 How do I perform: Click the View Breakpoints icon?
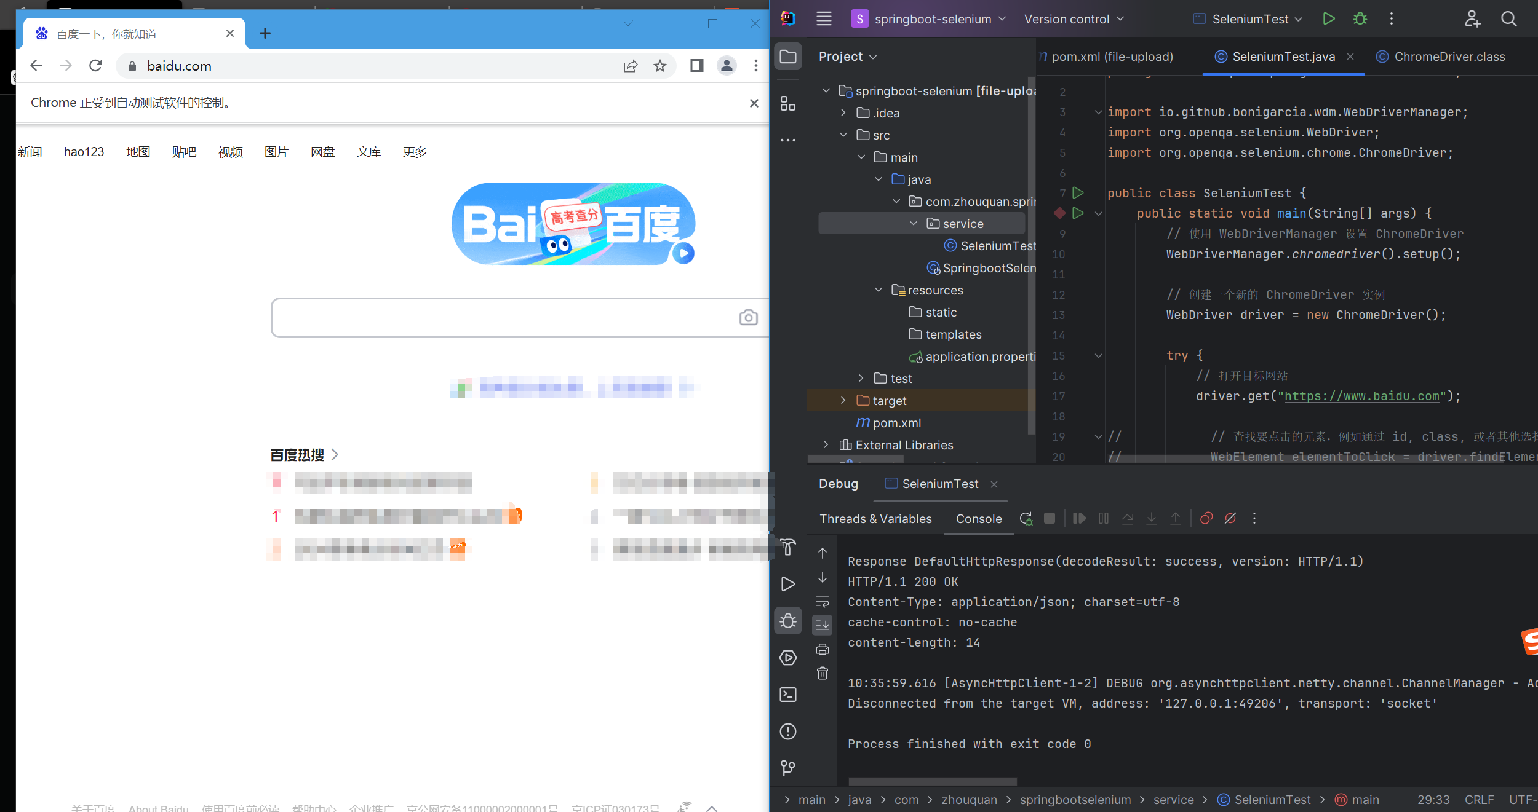coord(1206,519)
